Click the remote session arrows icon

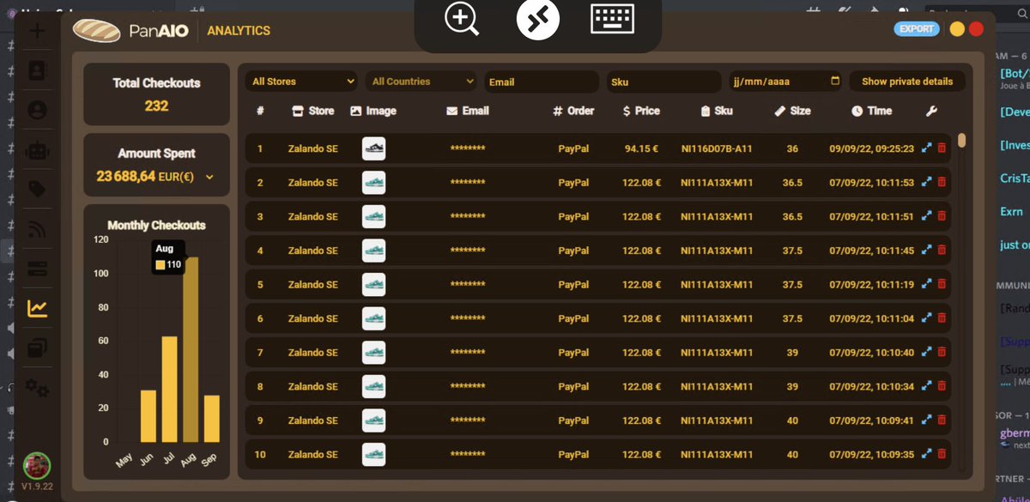(x=538, y=19)
